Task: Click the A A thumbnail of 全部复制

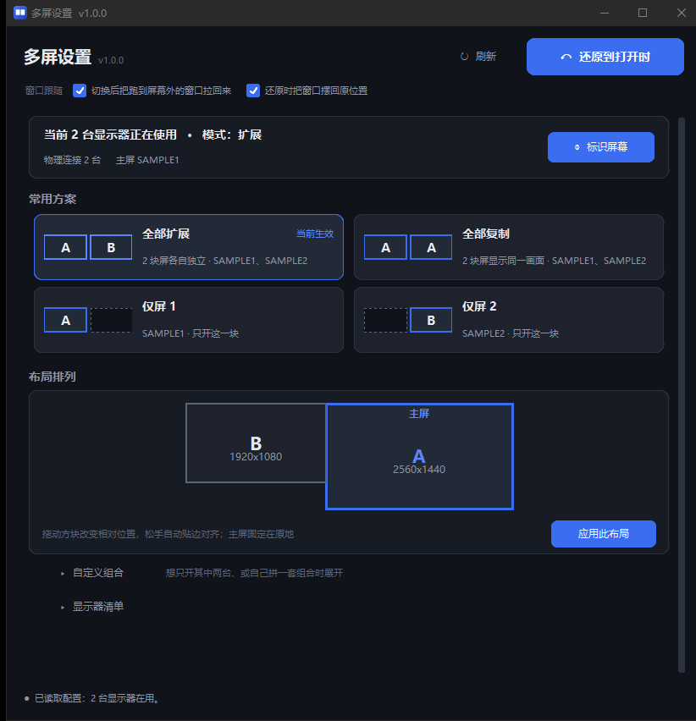Action: coord(408,247)
